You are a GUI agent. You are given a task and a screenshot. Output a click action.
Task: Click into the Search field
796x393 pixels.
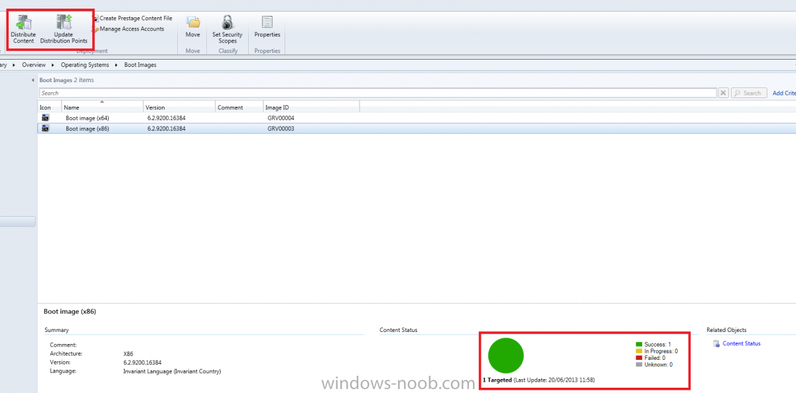(x=377, y=93)
